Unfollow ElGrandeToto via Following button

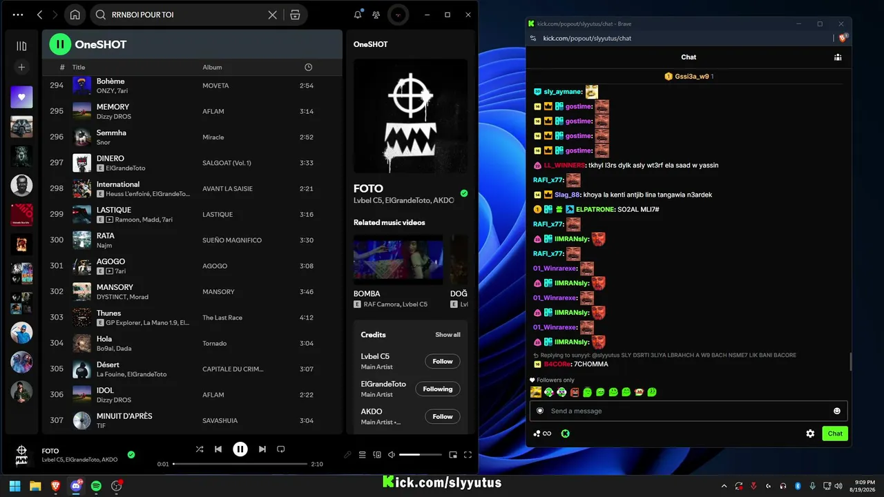click(x=438, y=389)
